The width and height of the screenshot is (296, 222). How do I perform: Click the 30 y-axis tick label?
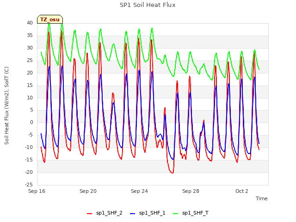[30, 48]
